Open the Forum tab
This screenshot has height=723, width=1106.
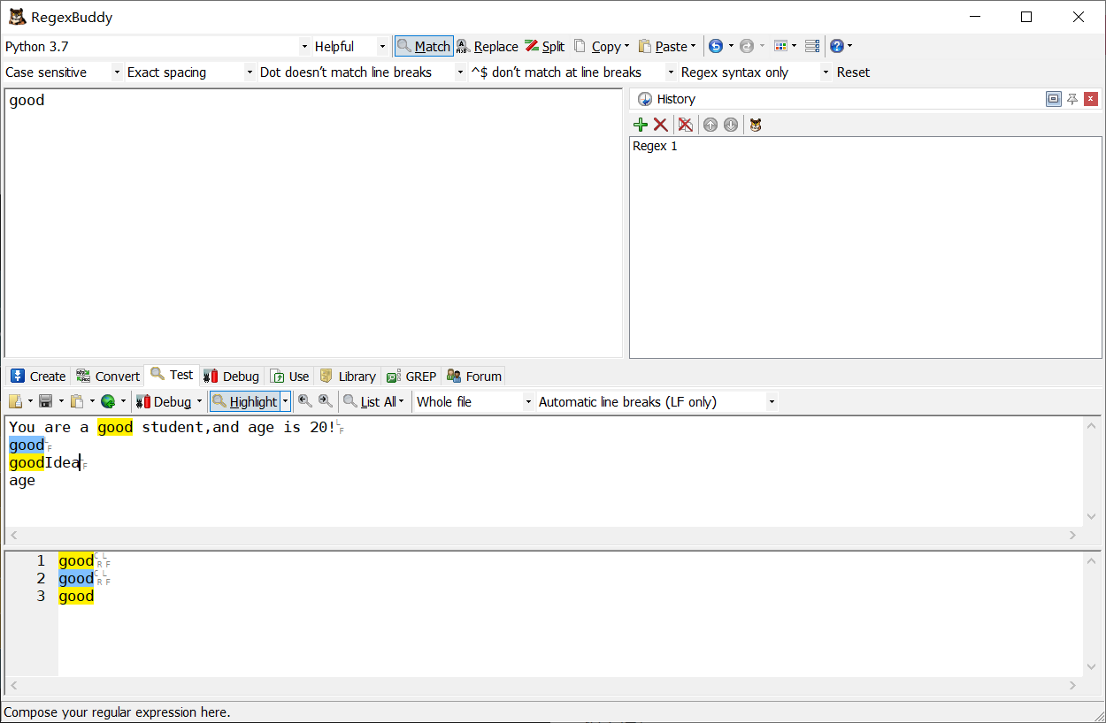[x=474, y=376]
